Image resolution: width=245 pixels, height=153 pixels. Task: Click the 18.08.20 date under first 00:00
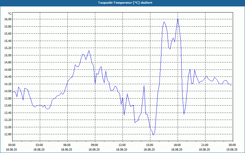coord(11,149)
